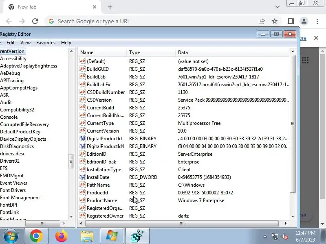This screenshot has width=326, height=244.
Task: Click the BuildGUID string value icon
Action: [x=83, y=69]
